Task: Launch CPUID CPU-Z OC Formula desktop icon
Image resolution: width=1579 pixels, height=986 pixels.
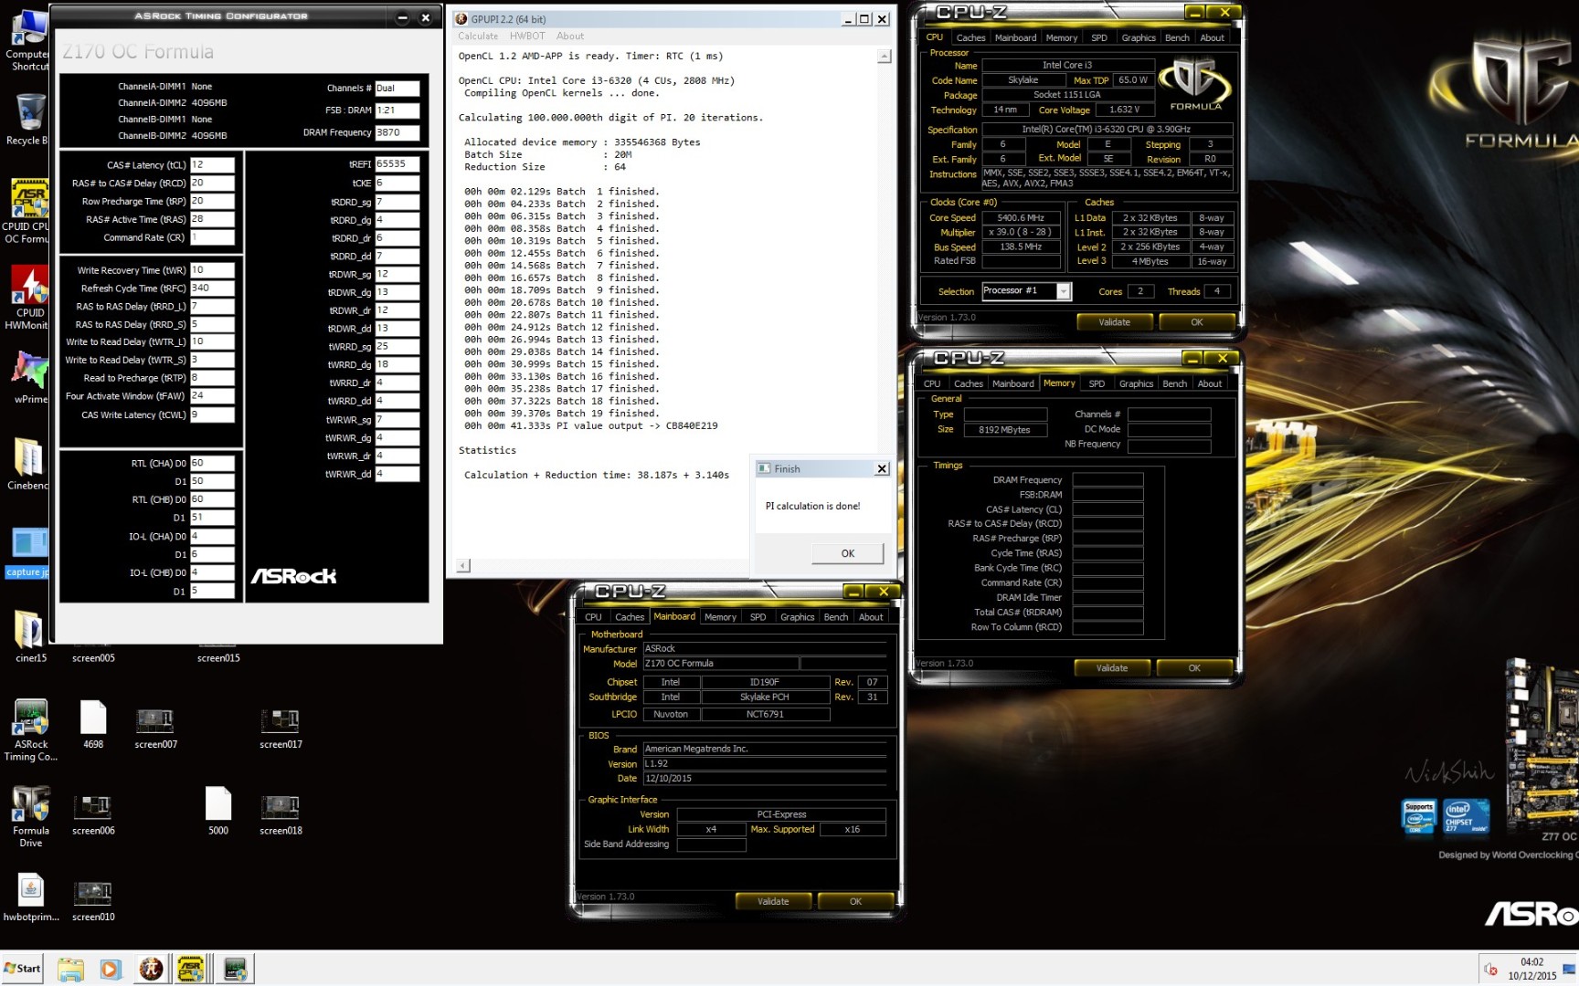Action: (x=29, y=212)
